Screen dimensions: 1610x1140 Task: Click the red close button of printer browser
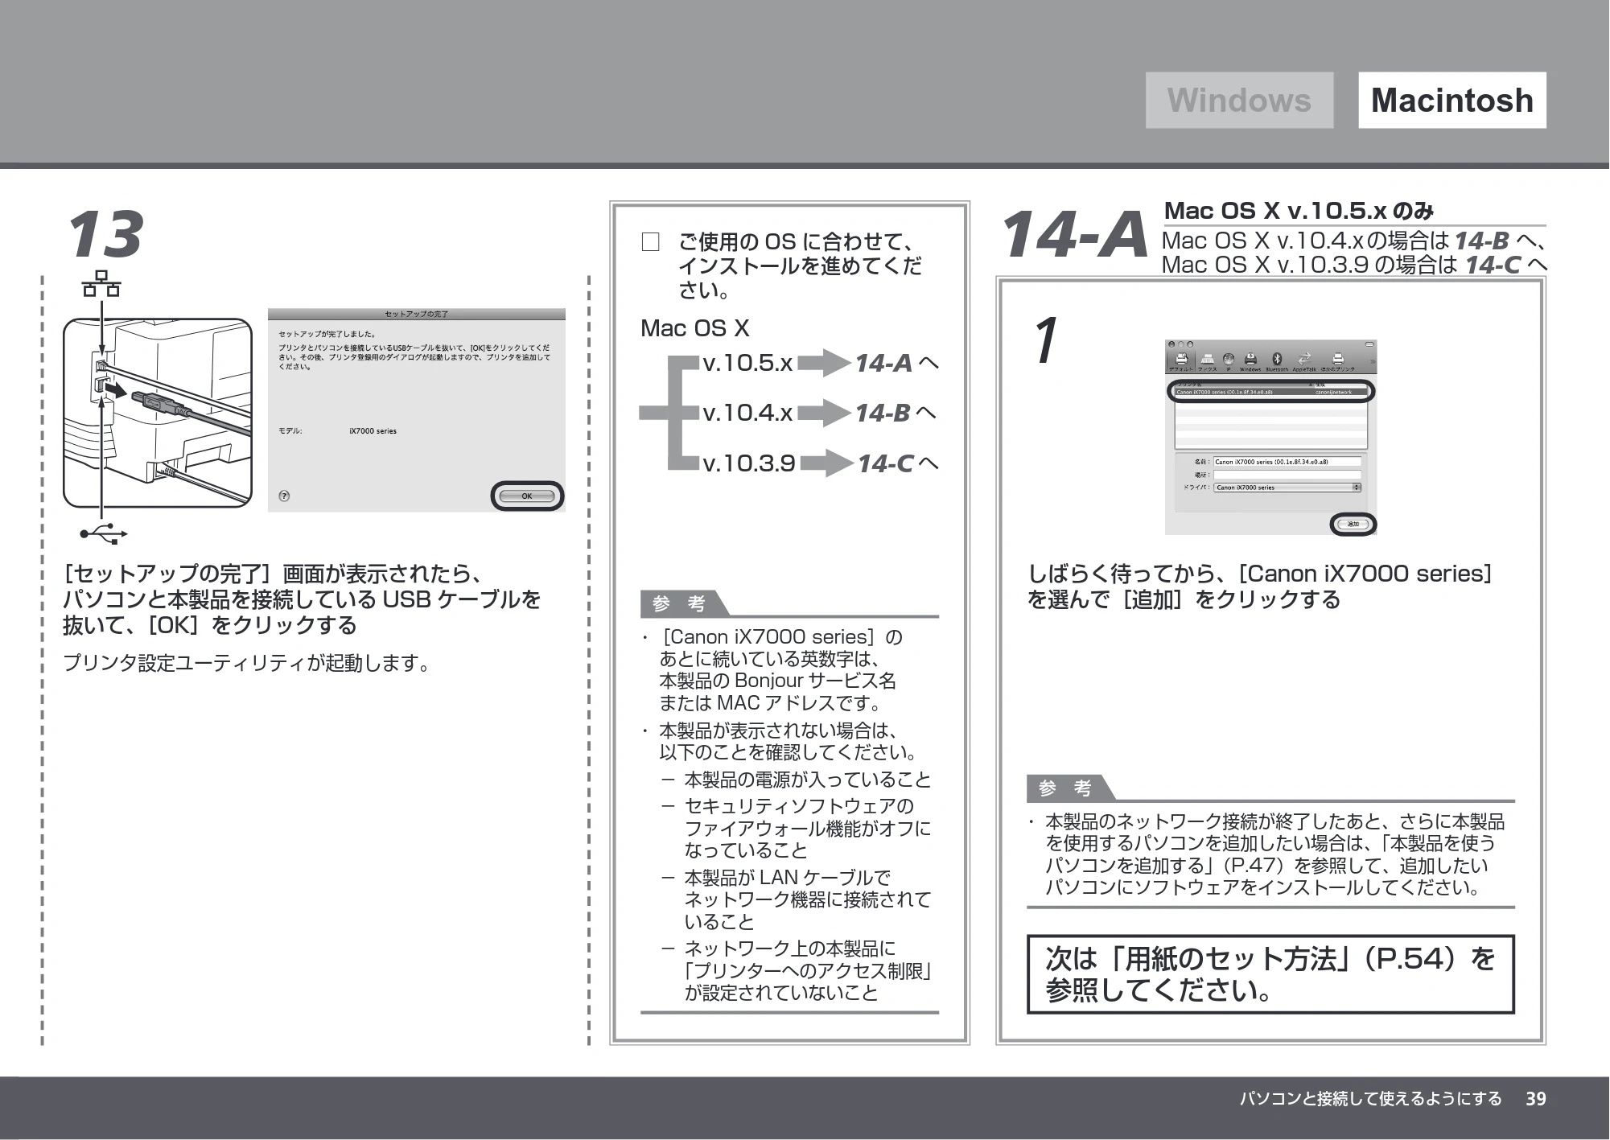(1171, 344)
